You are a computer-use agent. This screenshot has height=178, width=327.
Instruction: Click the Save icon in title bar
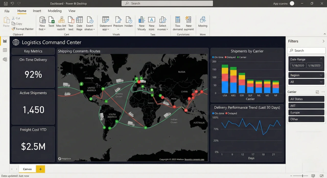click(x=6, y=4)
